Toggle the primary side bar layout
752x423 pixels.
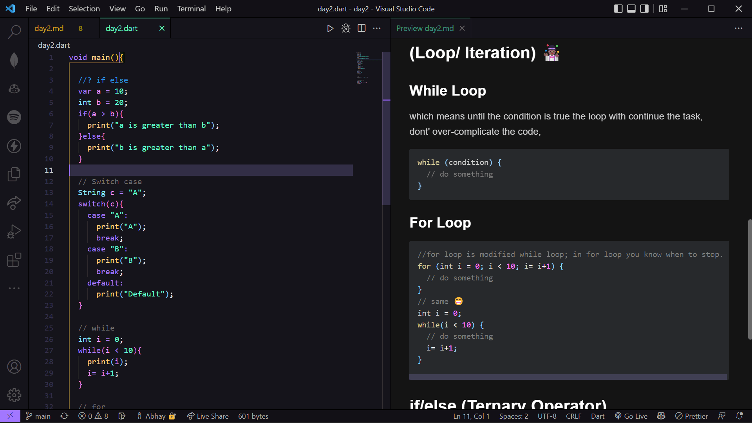click(618, 9)
